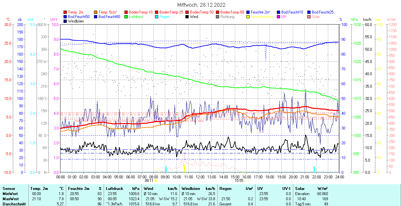
Task: Click the hPa axis unit label
Action: coord(354,20)
